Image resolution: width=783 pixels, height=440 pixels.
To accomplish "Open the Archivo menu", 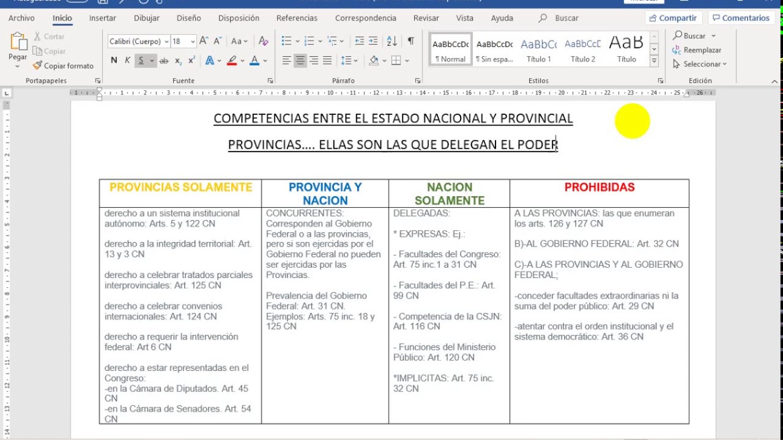I will (x=21, y=18).
